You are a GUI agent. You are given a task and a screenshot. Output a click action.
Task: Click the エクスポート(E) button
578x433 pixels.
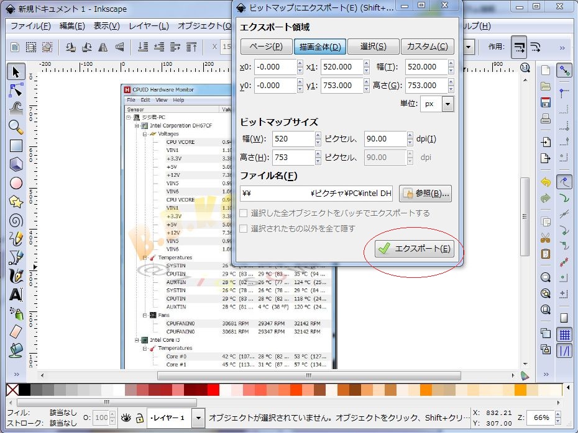click(x=415, y=249)
